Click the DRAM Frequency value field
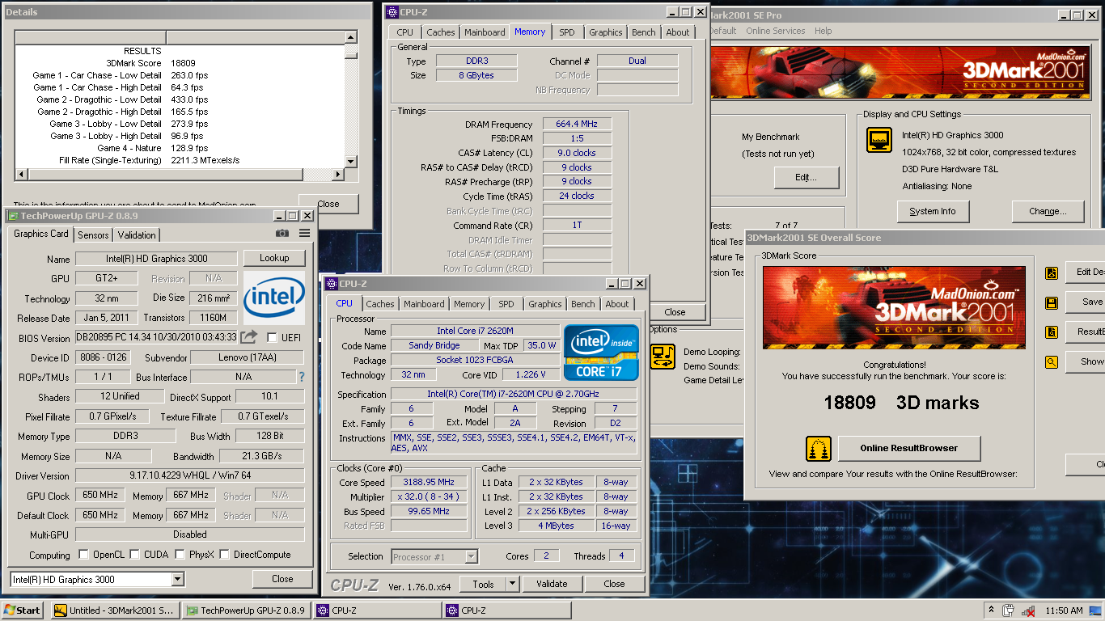The height and width of the screenshot is (621, 1105). pos(577,124)
